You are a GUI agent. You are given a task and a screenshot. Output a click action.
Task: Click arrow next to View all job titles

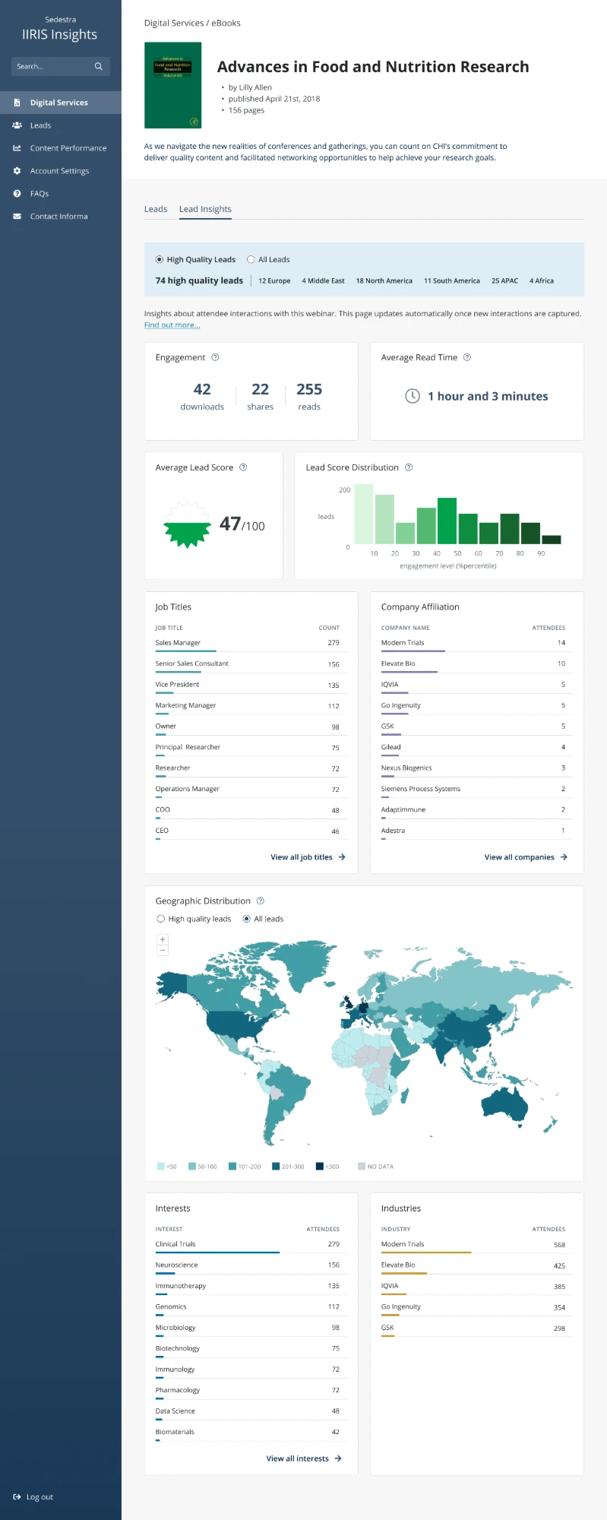point(342,857)
